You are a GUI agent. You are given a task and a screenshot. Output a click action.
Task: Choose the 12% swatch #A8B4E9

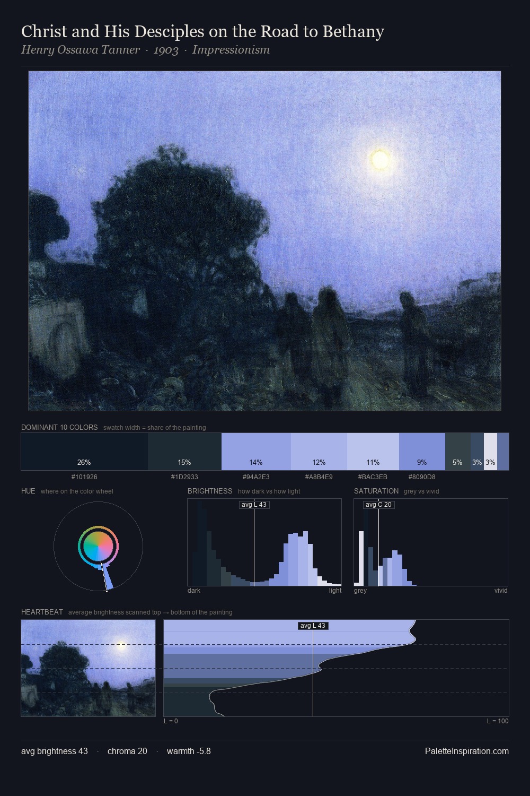click(x=319, y=452)
